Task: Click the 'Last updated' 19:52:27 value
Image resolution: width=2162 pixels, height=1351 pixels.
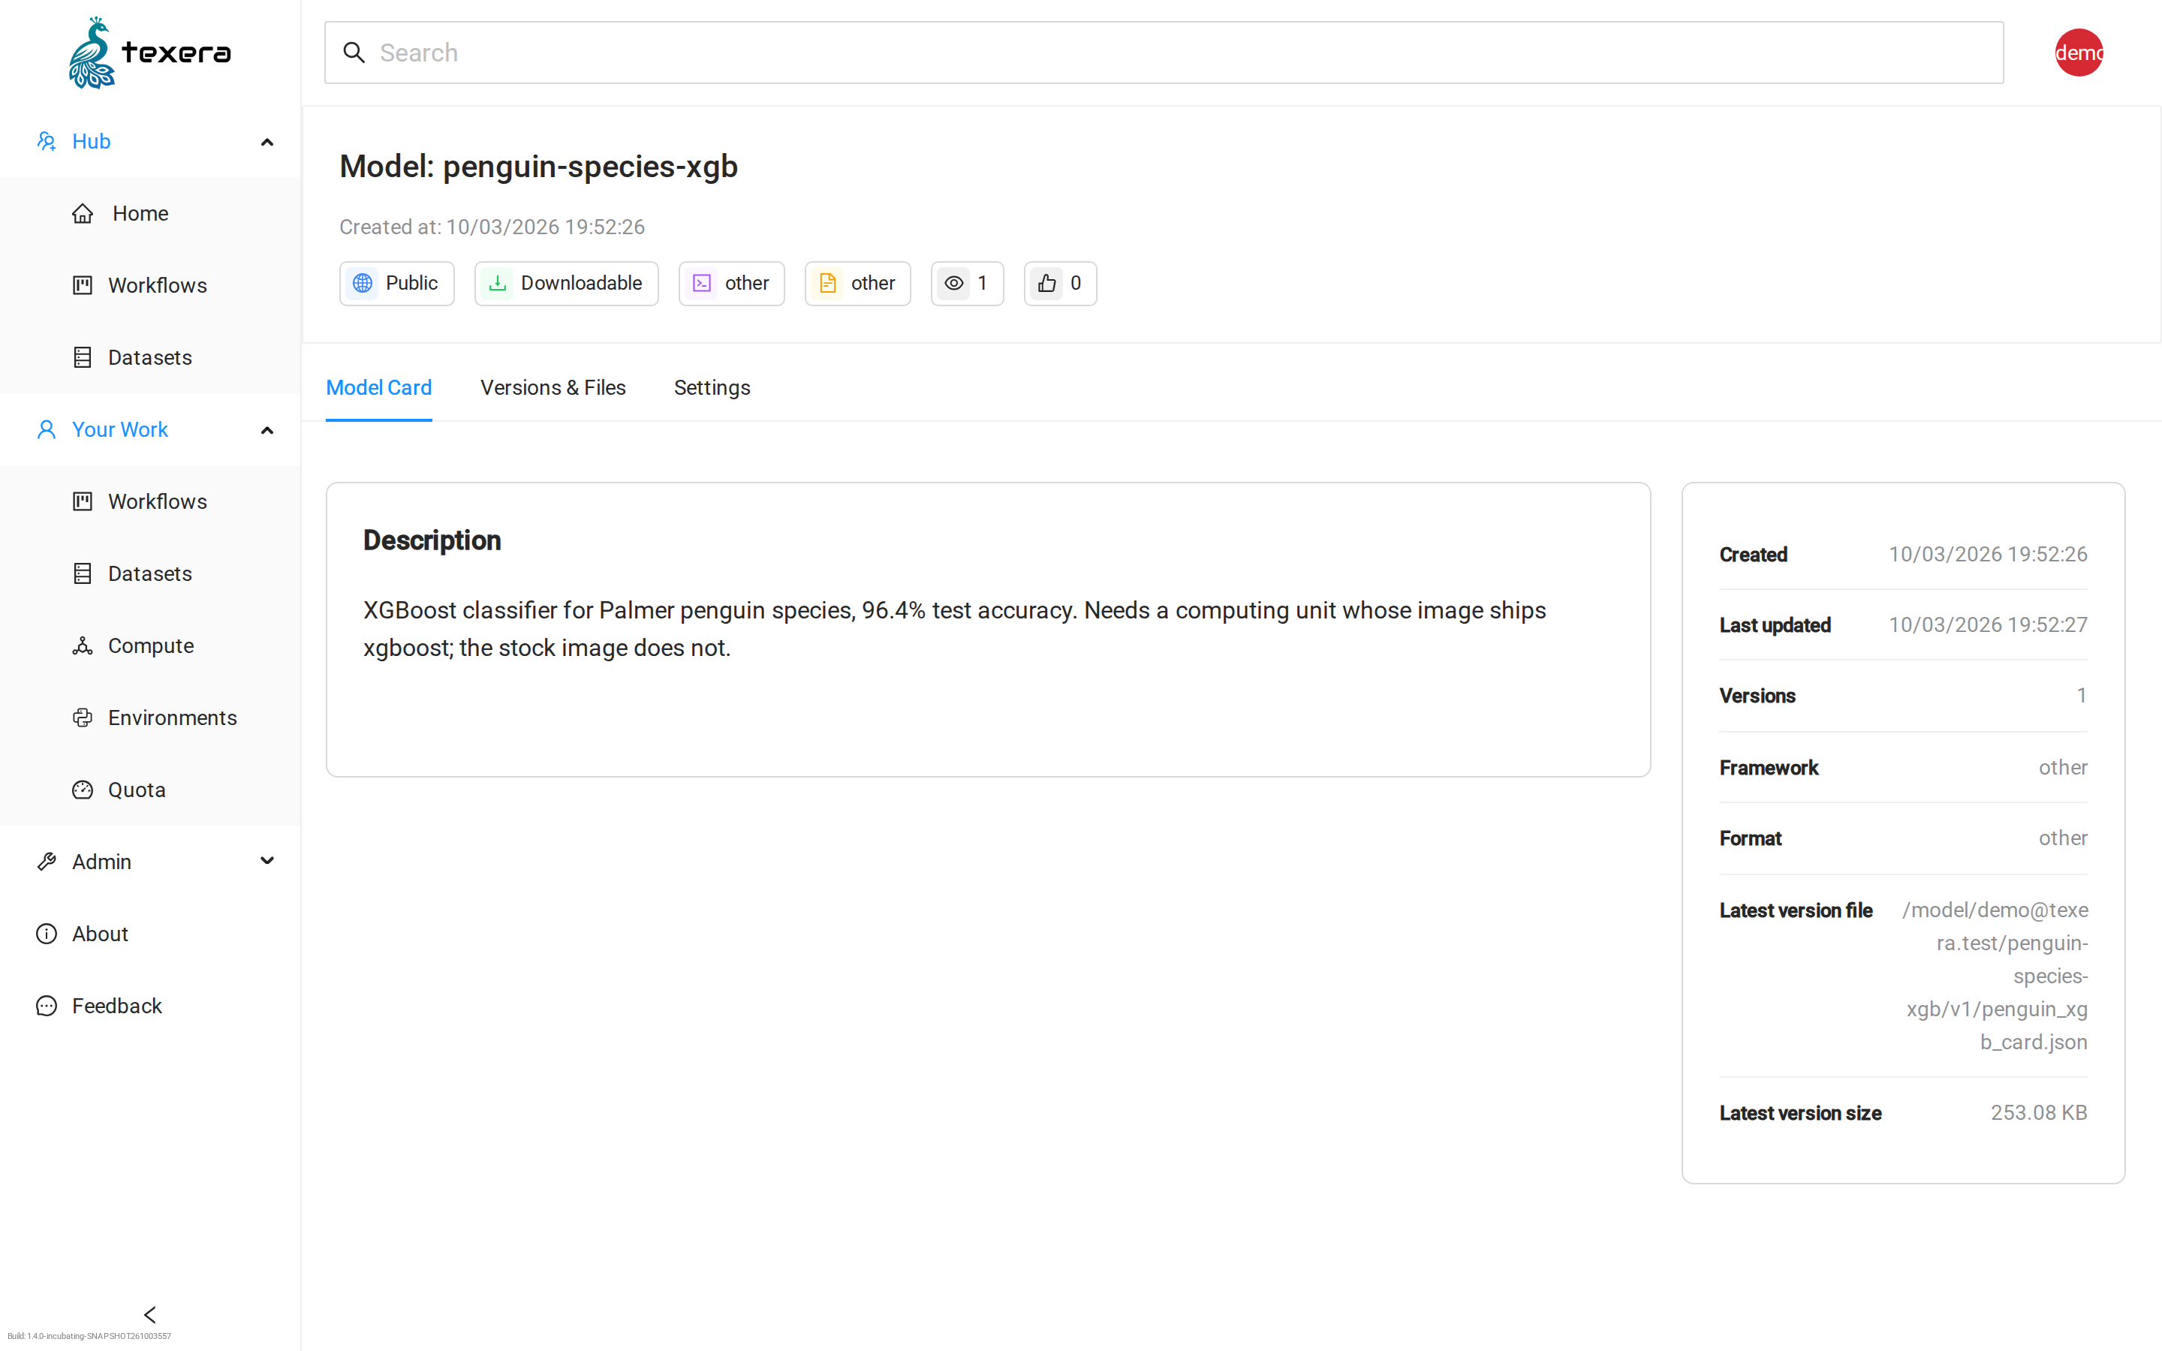Action: pyautogui.click(x=1988, y=624)
